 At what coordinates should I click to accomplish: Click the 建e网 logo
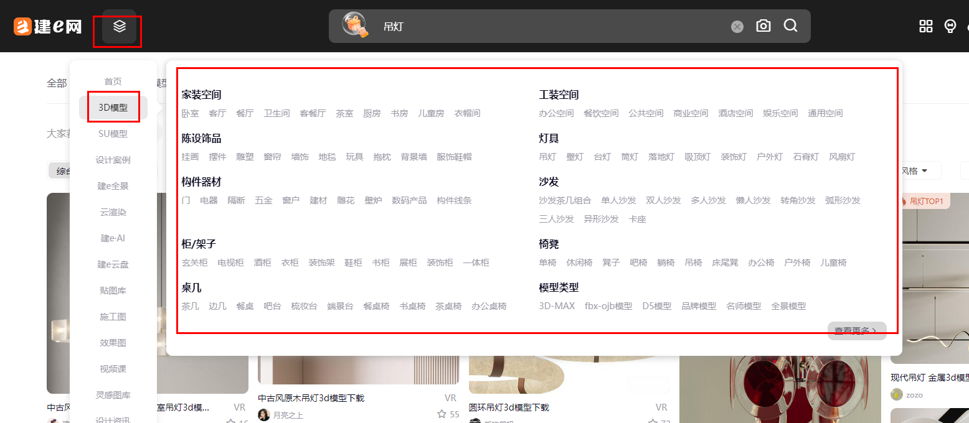(x=48, y=26)
